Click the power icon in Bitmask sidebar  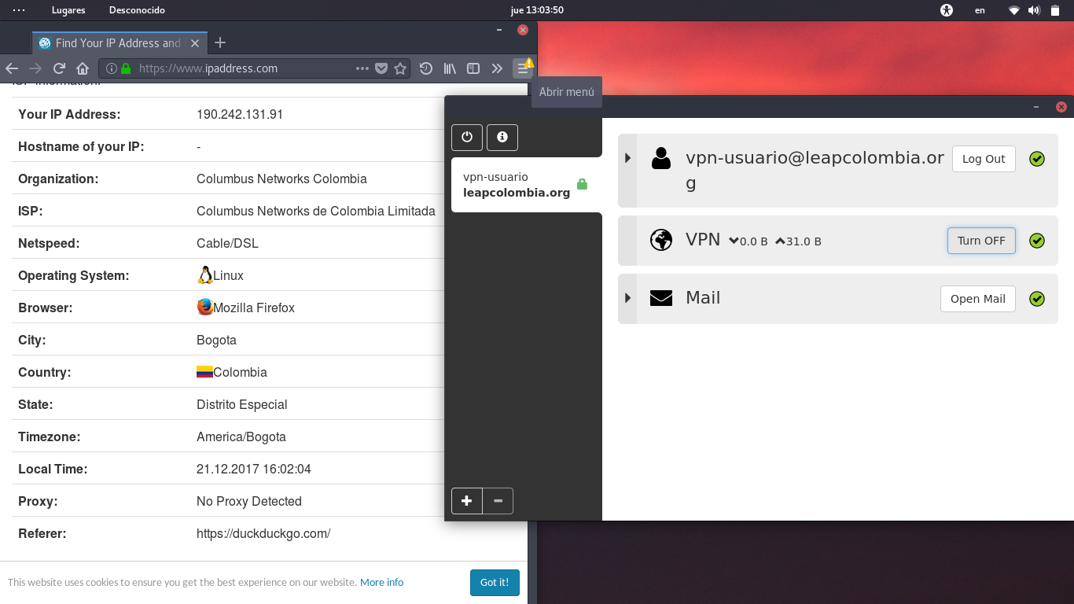point(467,137)
